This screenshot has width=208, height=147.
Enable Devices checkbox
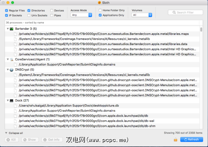coord(52,10)
